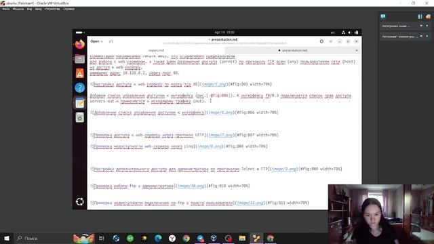The width and height of the screenshot is (434, 244).
Task: Open the mouse integration notification message
Action: (396, 26)
